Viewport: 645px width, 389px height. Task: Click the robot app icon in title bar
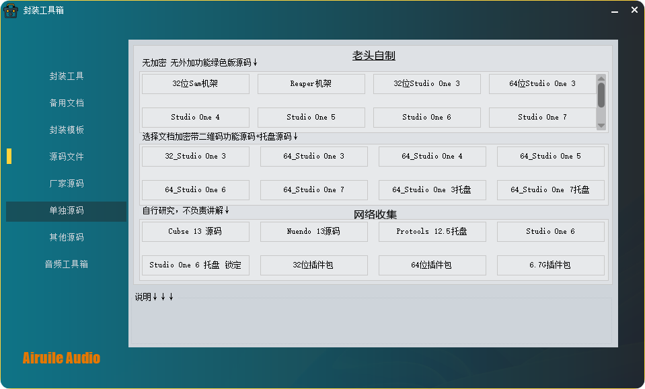pyautogui.click(x=11, y=11)
